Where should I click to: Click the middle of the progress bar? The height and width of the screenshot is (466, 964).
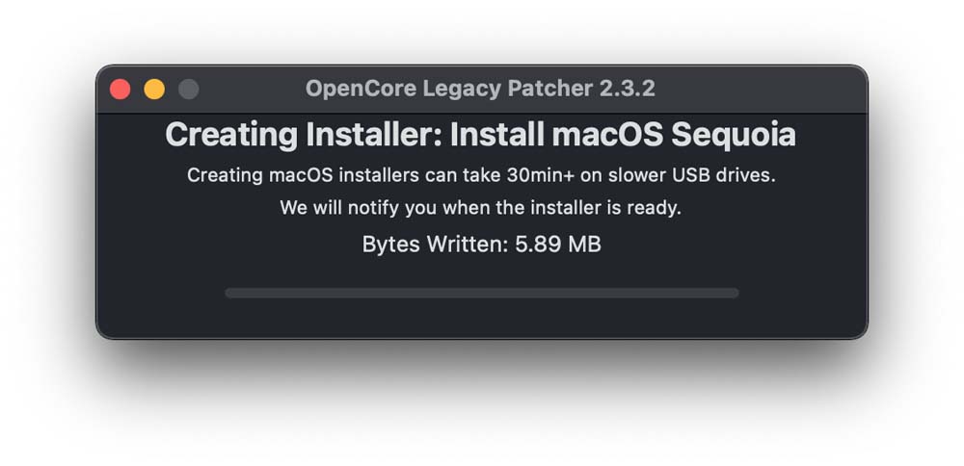[482, 293]
